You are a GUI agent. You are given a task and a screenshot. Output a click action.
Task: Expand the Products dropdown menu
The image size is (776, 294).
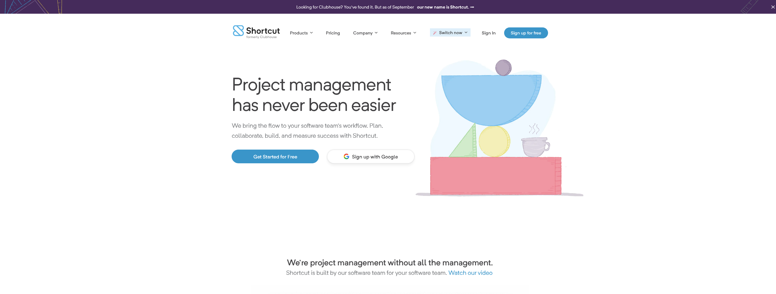click(301, 33)
